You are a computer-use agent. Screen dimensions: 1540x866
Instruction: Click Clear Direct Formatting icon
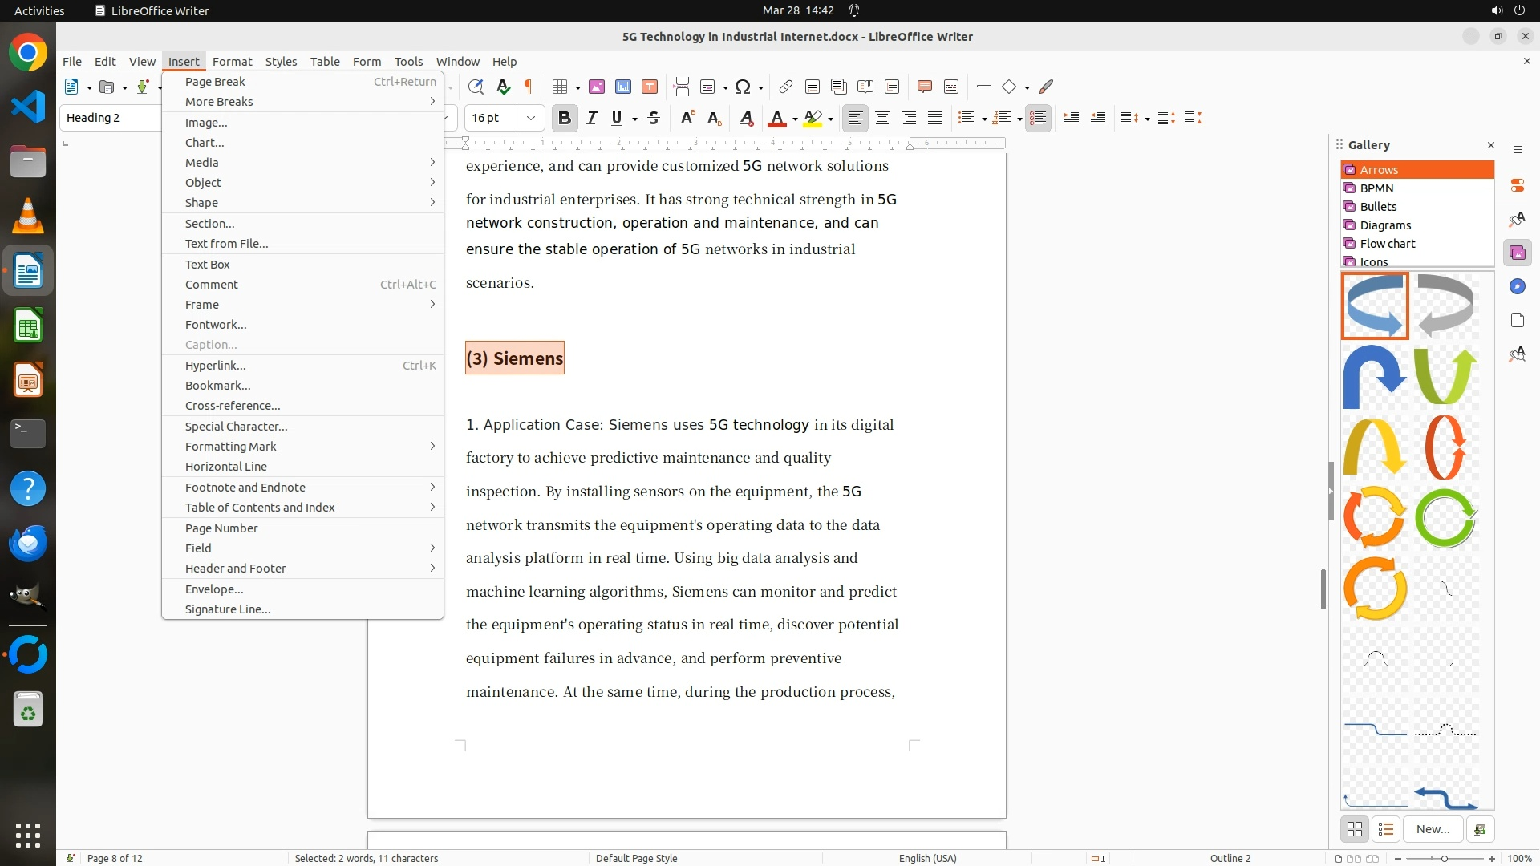click(x=746, y=119)
